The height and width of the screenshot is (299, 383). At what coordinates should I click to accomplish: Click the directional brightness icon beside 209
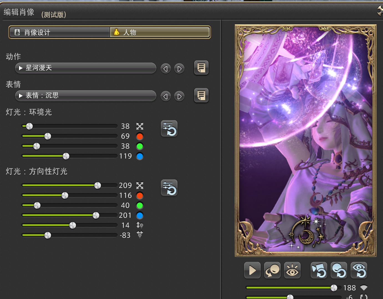(x=140, y=185)
